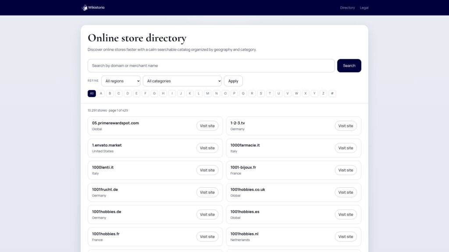Click the 1000lenti.it store name

coord(103,168)
